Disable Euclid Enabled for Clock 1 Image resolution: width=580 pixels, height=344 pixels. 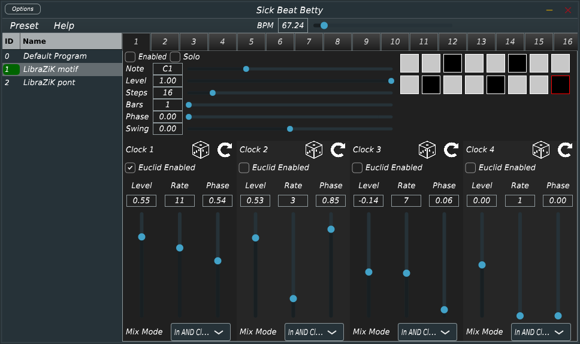tap(131, 168)
